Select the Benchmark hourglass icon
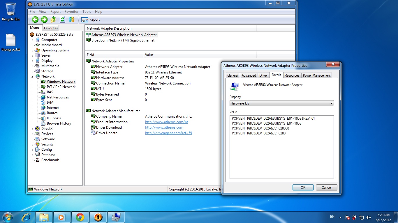This screenshot has width=398, height=223. tap(38, 160)
